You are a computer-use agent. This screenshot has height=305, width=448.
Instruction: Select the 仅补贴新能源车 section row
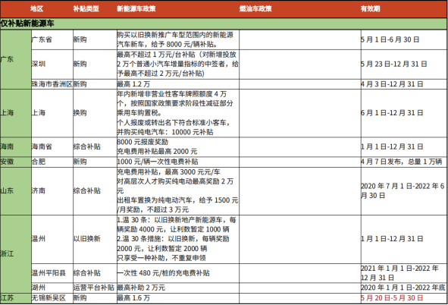click(224, 24)
